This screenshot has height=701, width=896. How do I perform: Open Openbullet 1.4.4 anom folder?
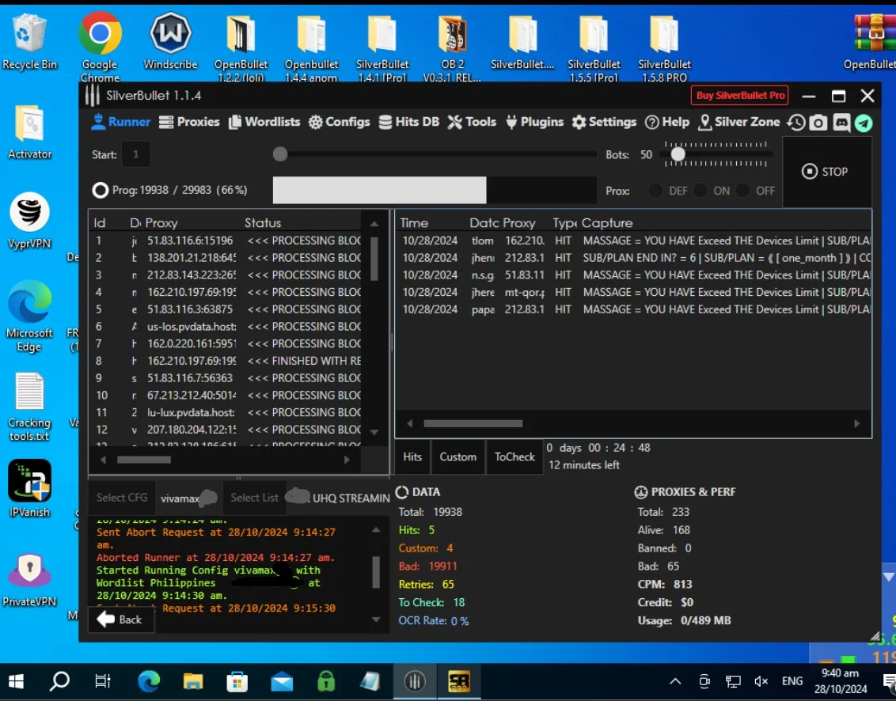click(311, 47)
